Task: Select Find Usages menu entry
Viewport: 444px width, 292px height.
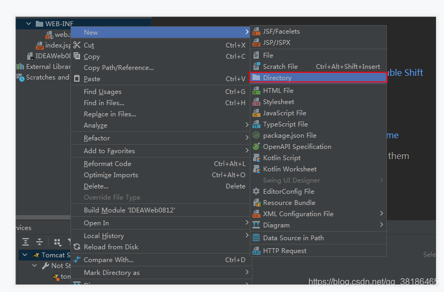Action: coord(160,92)
